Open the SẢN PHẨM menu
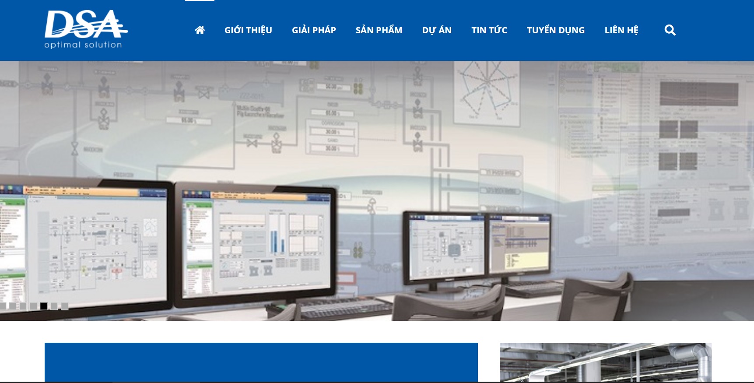Screen dimensions: 754x383 click(x=379, y=30)
